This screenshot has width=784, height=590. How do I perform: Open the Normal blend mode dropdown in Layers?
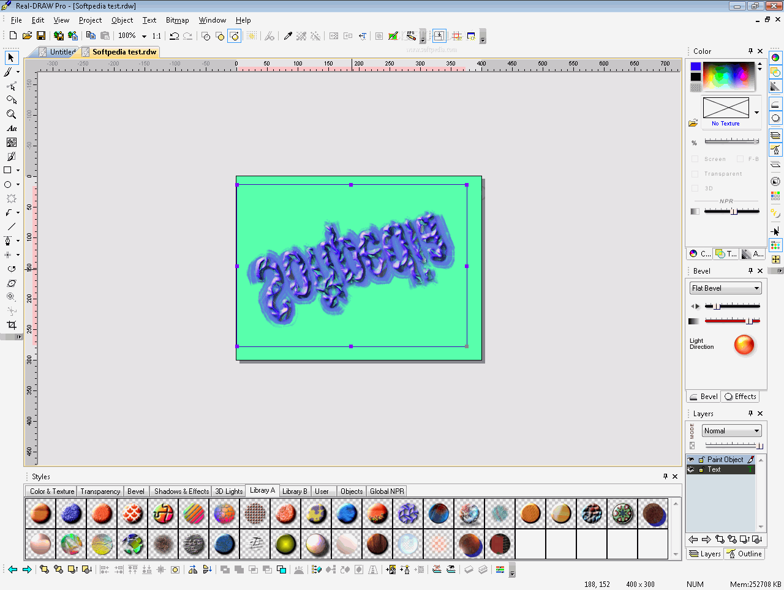pyautogui.click(x=731, y=430)
